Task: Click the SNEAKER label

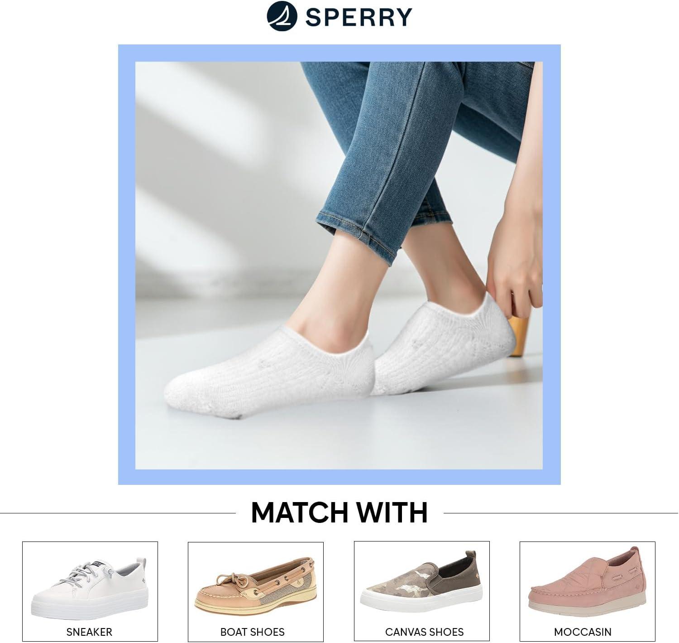Action: [x=89, y=632]
